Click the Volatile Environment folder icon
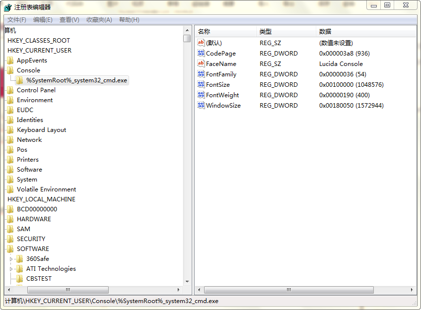The height and width of the screenshot is (310, 421). [10, 189]
